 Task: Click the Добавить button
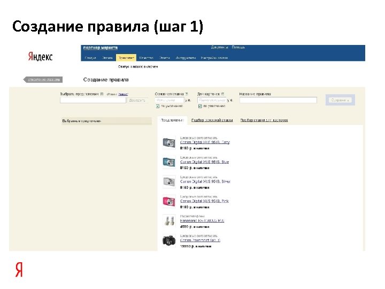coord(137,100)
